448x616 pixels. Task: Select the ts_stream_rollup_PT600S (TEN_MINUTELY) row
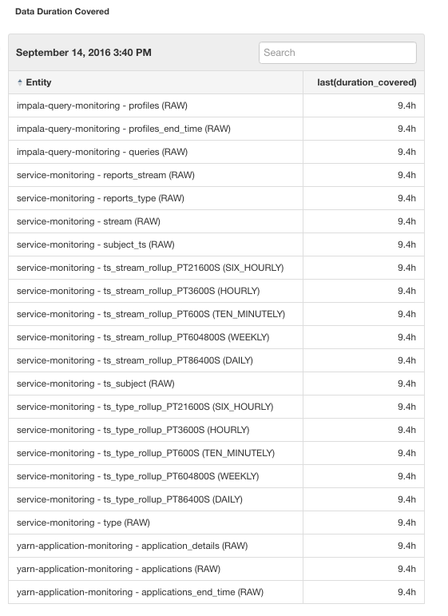pyautogui.click(x=216, y=314)
